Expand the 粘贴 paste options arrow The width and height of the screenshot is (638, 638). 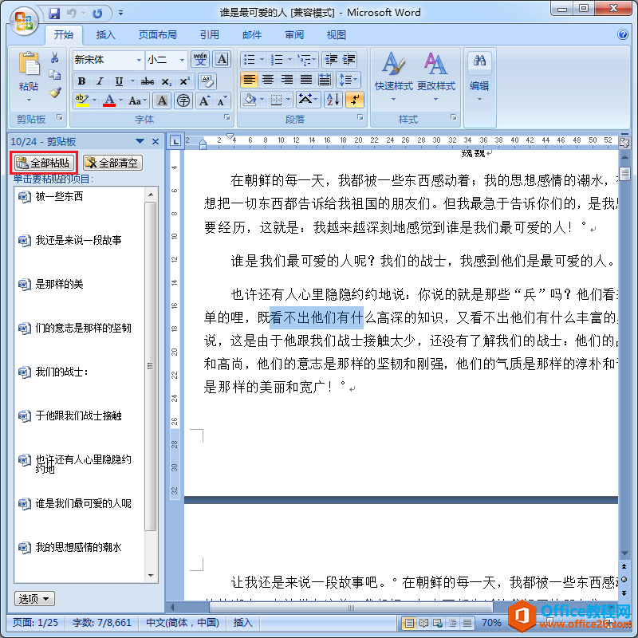pyautogui.click(x=29, y=100)
